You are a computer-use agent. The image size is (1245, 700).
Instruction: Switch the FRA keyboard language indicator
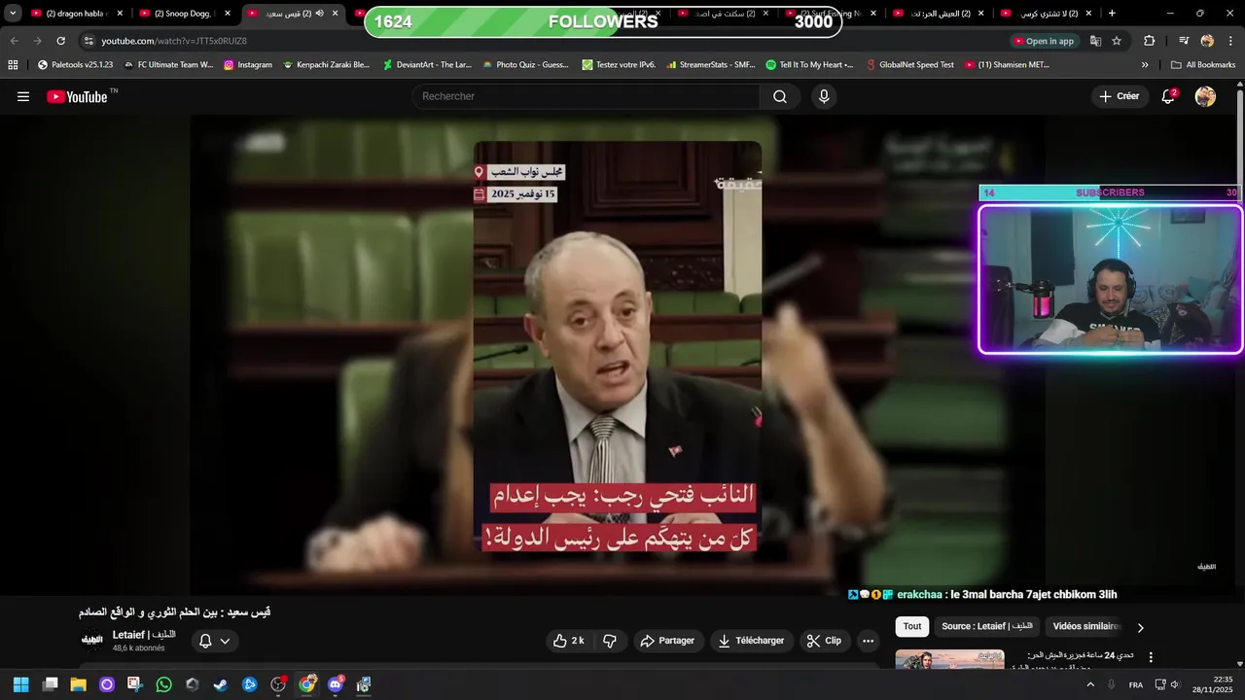tap(1135, 684)
